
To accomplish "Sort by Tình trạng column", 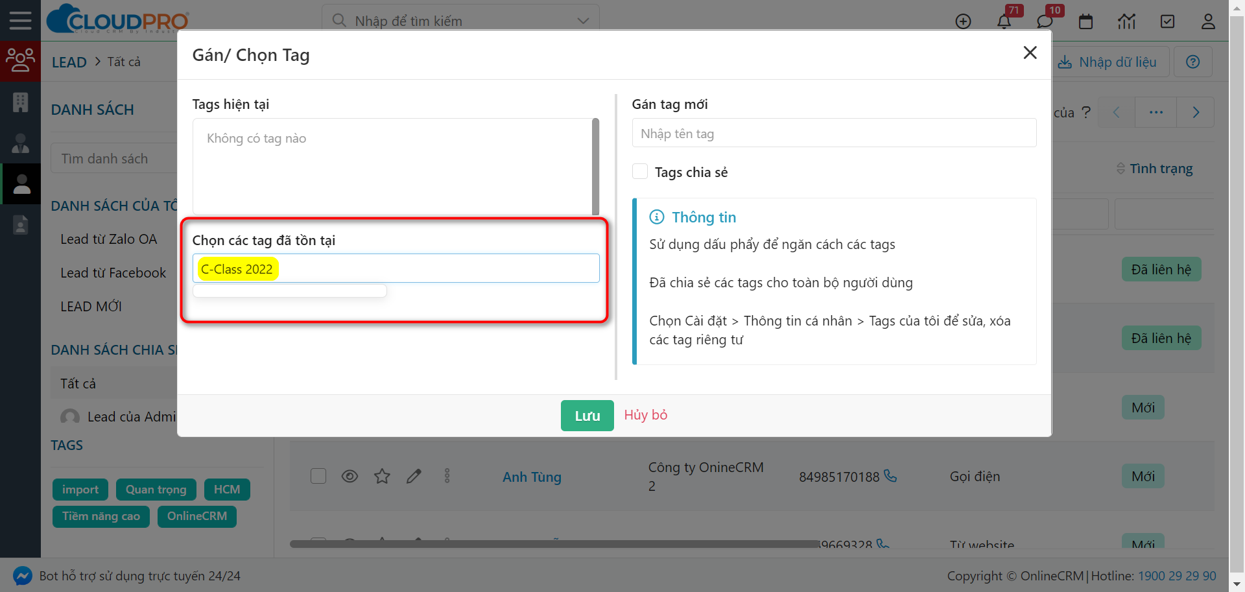I will 1154,169.
